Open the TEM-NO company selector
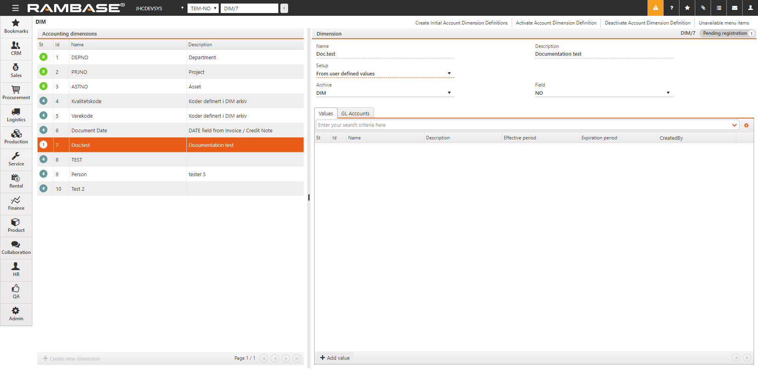This screenshot has width=758, height=370. point(203,8)
